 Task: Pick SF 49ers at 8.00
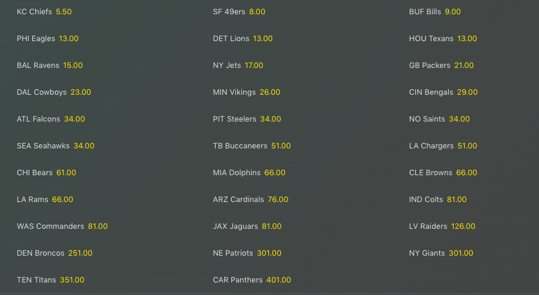pos(257,12)
